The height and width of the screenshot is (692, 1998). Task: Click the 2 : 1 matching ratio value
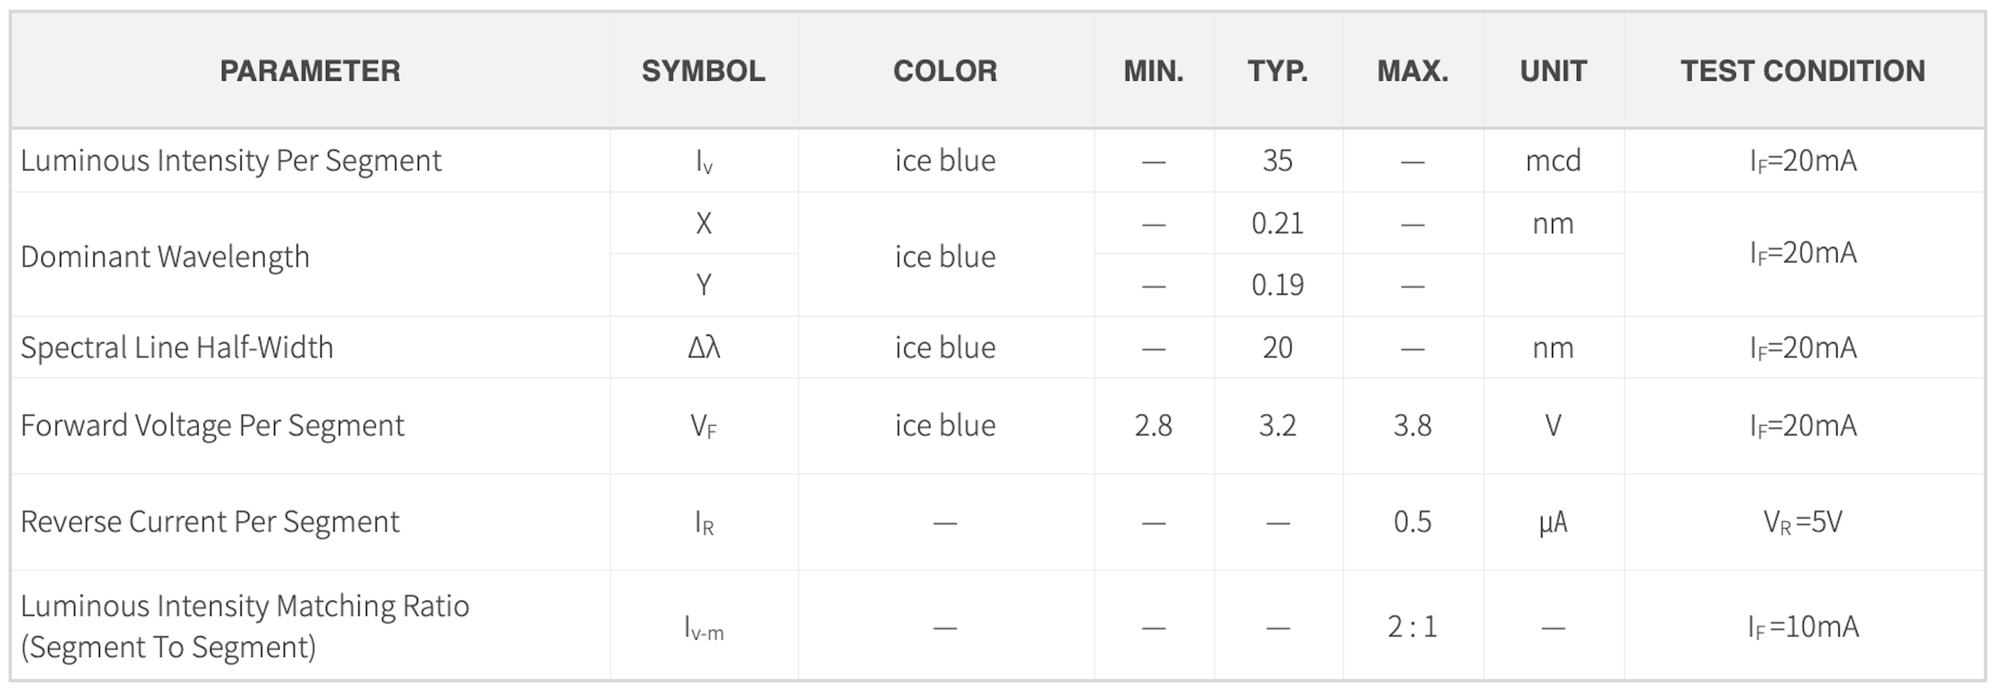1412,626
